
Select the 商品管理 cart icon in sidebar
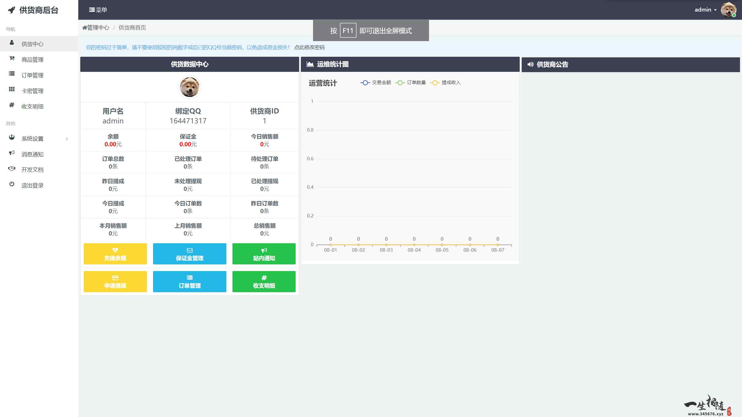(12, 59)
